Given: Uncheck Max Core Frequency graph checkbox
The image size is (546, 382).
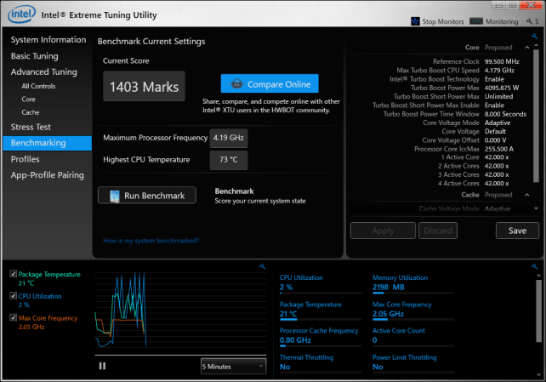Looking at the screenshot, I should pos(14,317).
